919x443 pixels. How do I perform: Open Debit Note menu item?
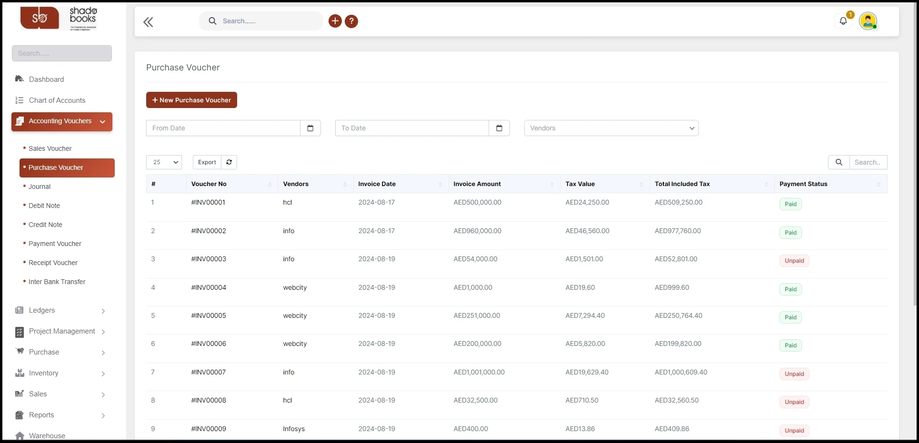tap(44, 206)
